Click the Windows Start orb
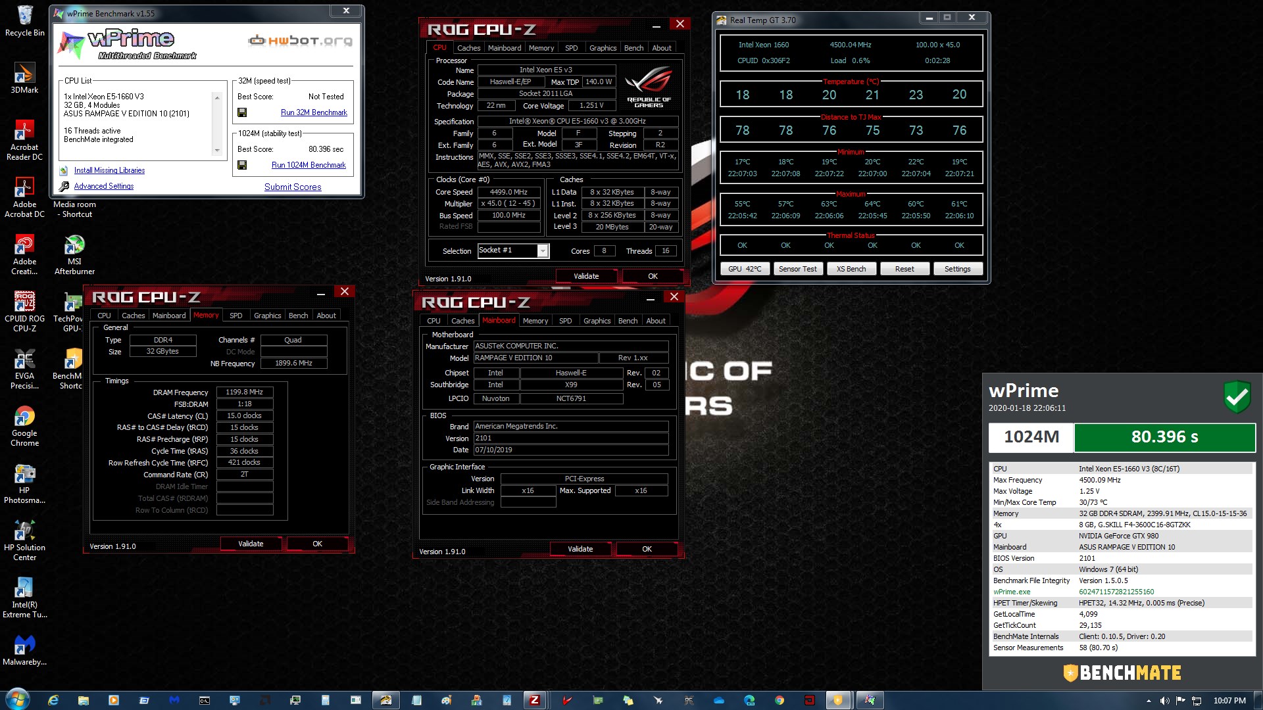 point(17,699)
